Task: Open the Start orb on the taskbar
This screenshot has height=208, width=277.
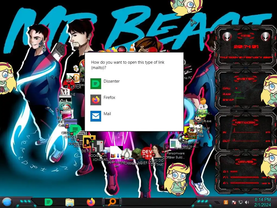Action: tap(7, 202)
